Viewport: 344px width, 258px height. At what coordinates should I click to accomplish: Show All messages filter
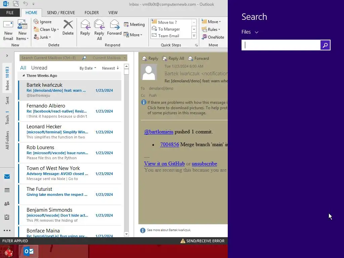click(x=23, y=68)
